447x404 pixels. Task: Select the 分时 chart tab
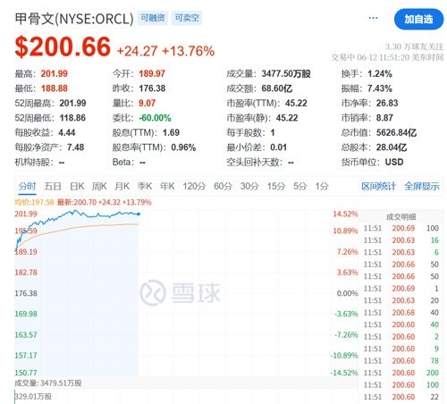coord(27,186)
